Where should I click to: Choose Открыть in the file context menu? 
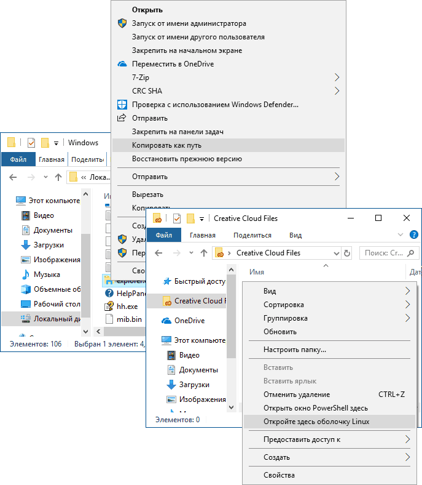[x=229, y=10]
